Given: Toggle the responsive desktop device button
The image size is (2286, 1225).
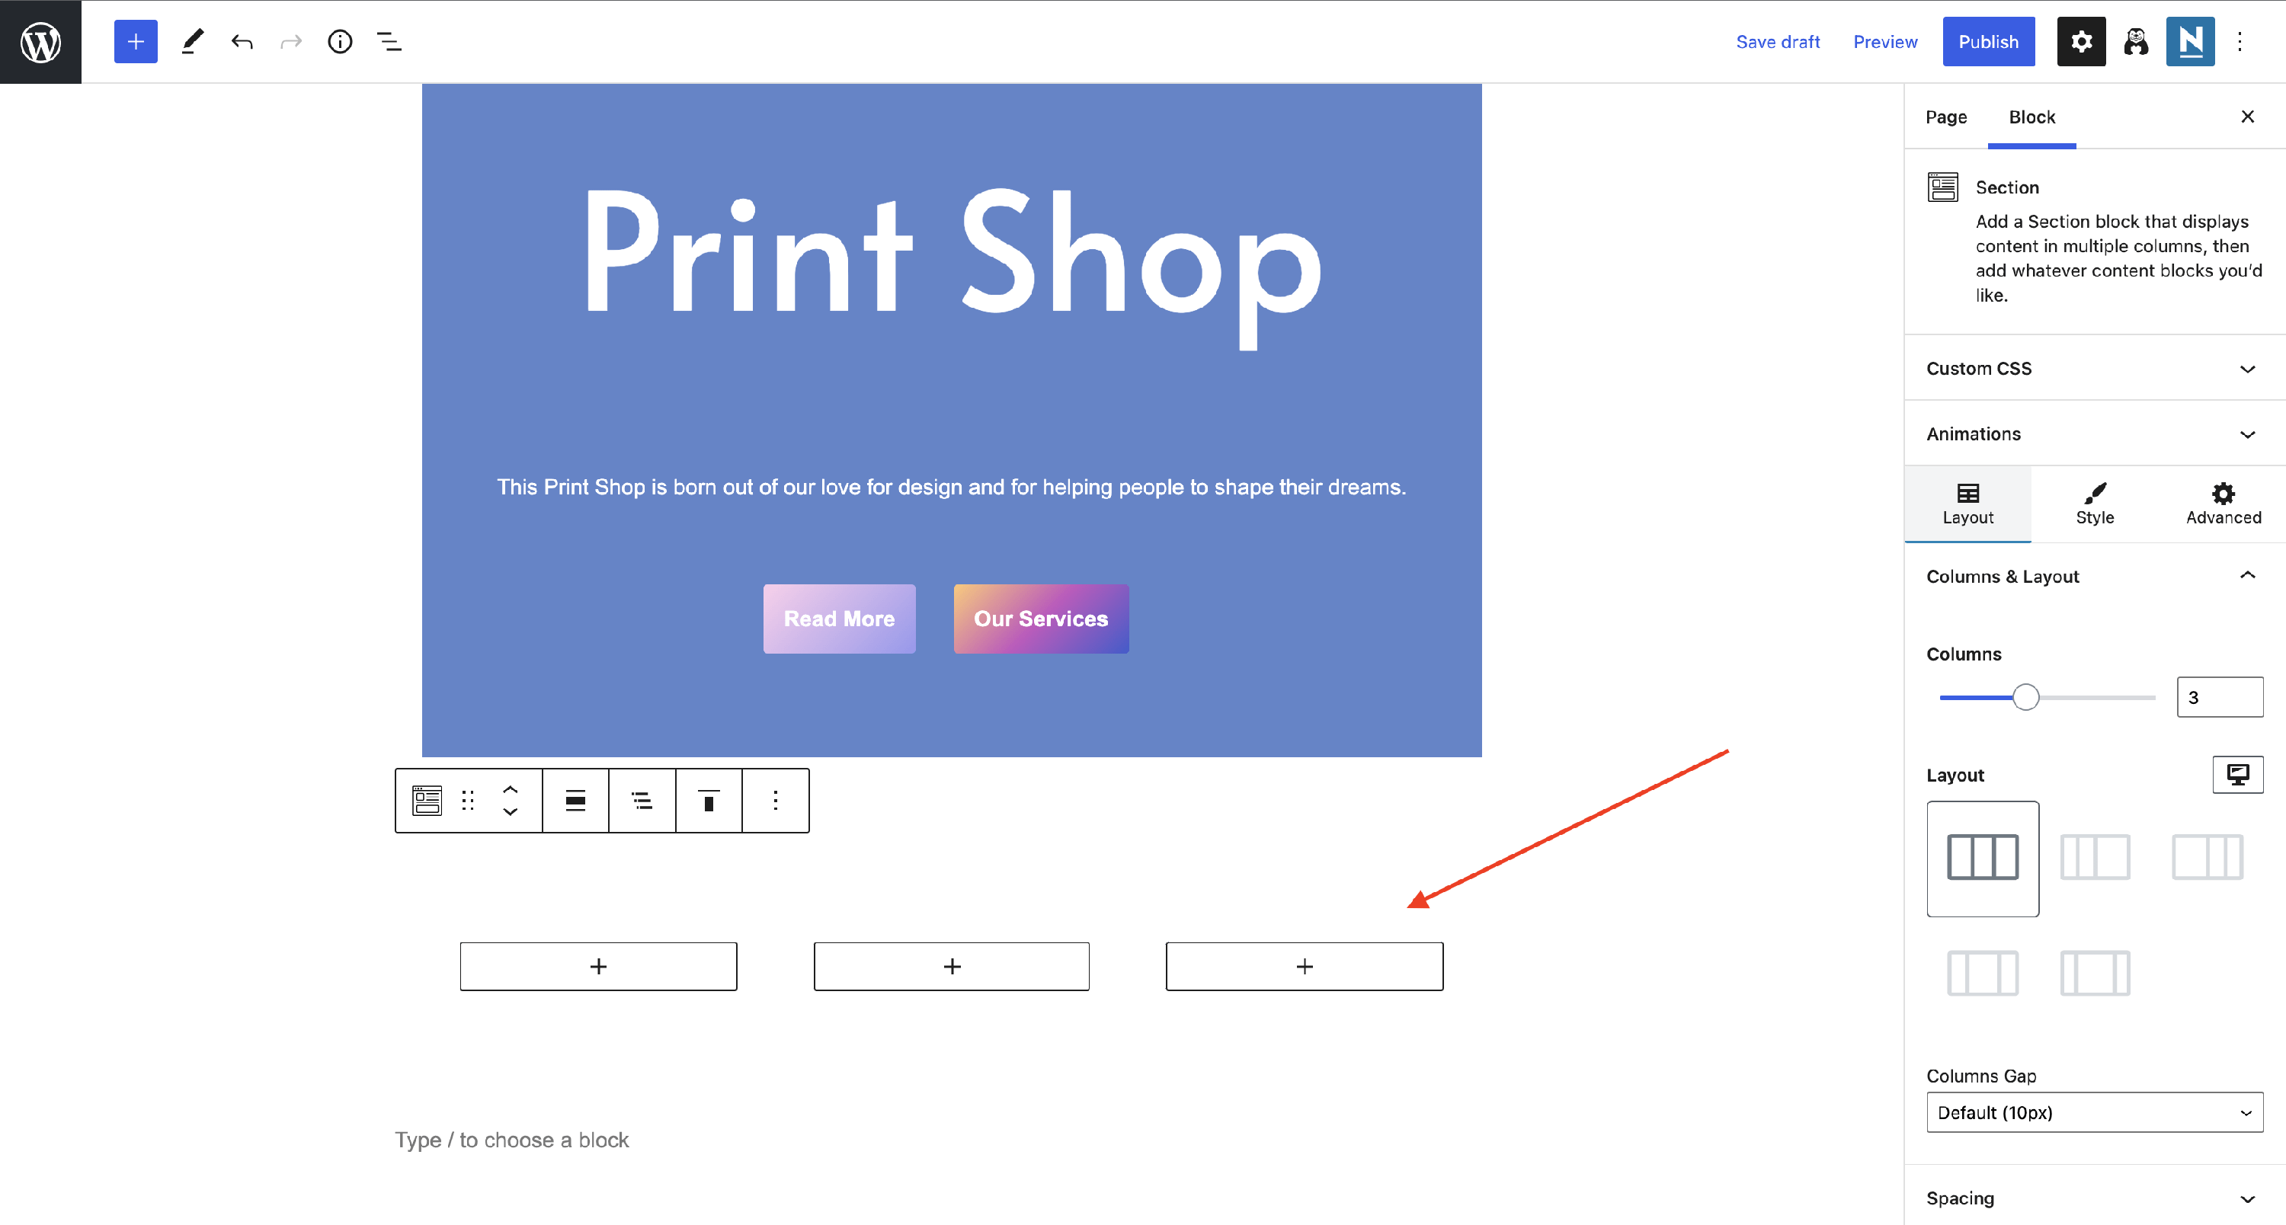Looking at the screenshot, I should click(2237, 774).
